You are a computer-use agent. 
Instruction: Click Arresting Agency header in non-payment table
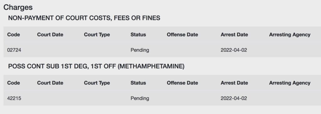(290, 35)
